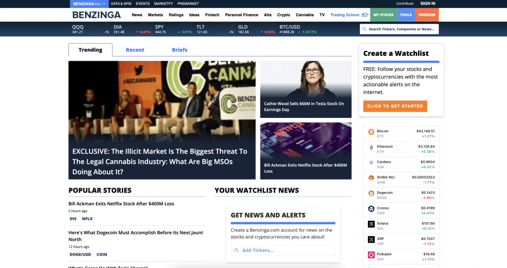
Task: Click the Bitcoin coin icon
Action: pyautogui.click(x=371, y=132)
